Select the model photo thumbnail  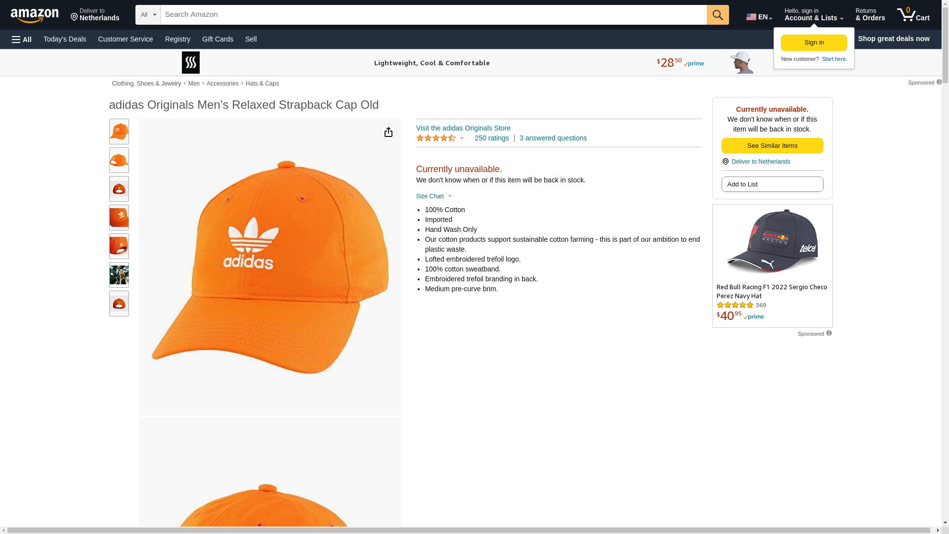pyautogui.click(x=119, y=275)
